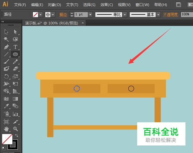
Task: Select the Eyedropper tool
Action: pos(6,106)
